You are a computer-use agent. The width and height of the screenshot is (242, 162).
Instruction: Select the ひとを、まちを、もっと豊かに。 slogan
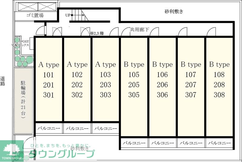[x=60, y=145]
